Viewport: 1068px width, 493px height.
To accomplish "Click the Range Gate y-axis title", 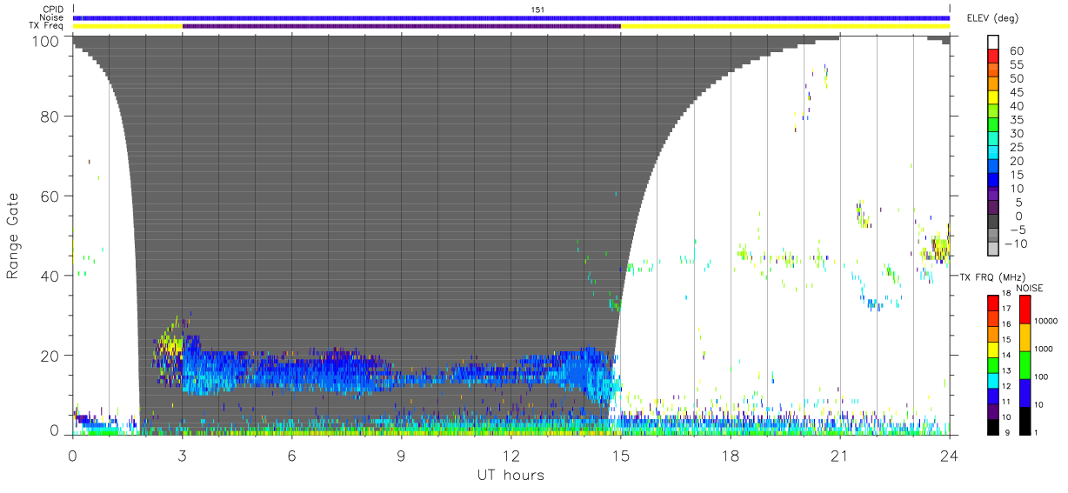I will [13, 236].
